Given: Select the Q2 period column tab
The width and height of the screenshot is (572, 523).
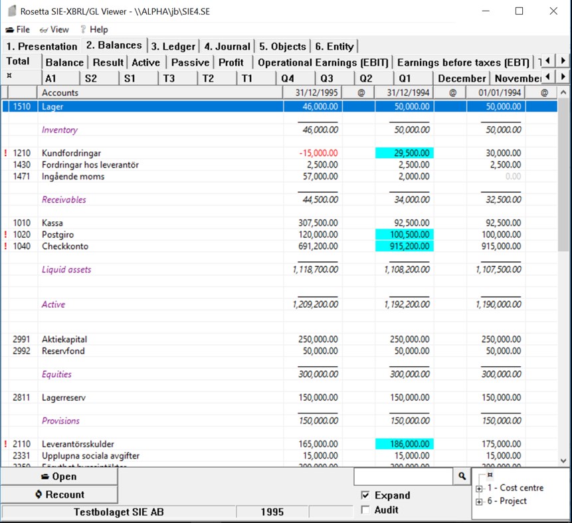Looking at the screenshot, I should [x=367, y=78].
